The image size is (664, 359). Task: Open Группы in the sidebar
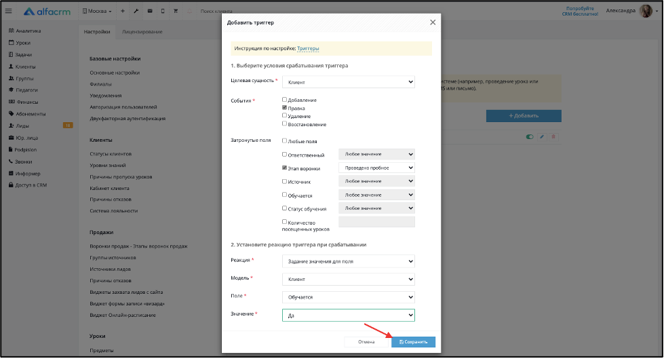21,79
